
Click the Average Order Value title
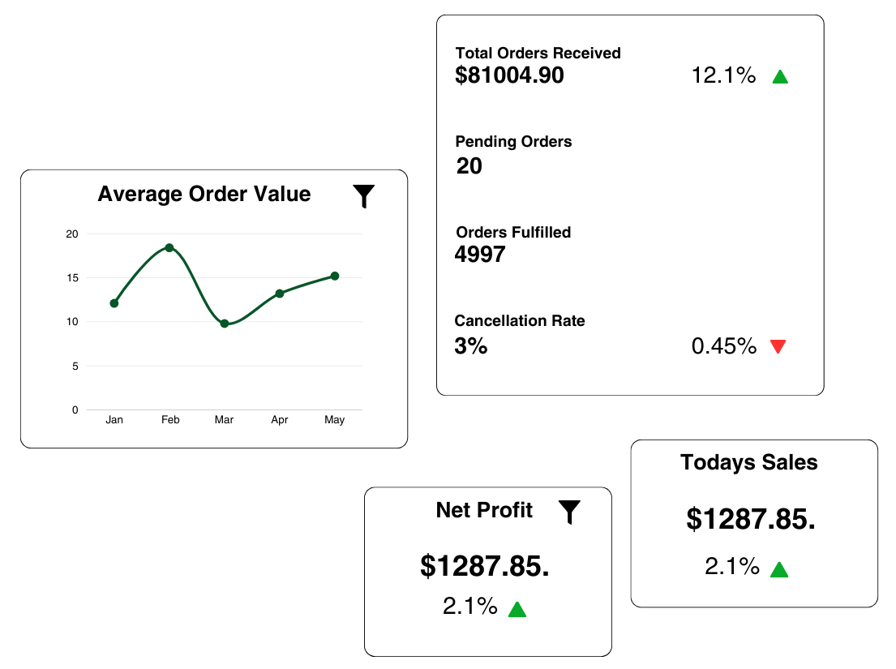204,195
